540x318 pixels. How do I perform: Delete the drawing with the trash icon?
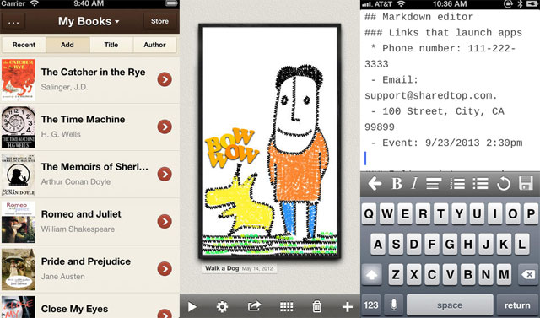pos(317,306)
